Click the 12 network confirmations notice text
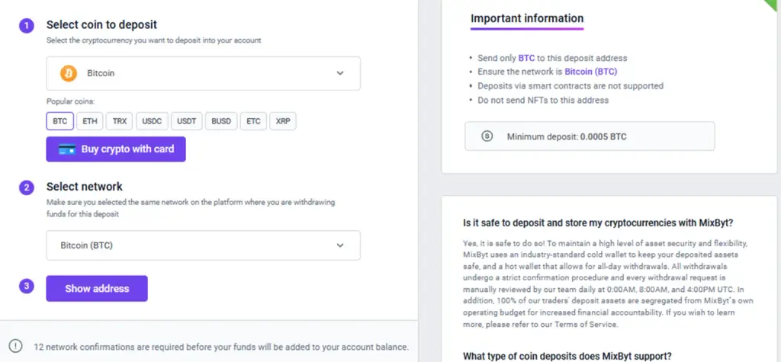Viewport: 781px width, 362px height. (221, 347)
